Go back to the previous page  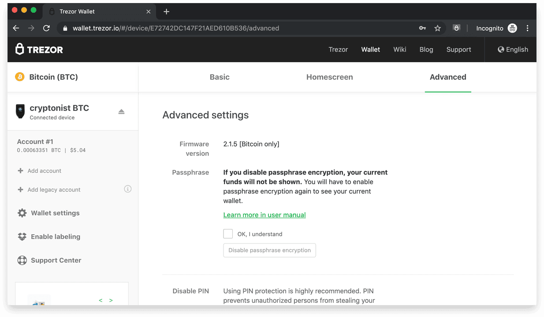click(x=16, y=28)
